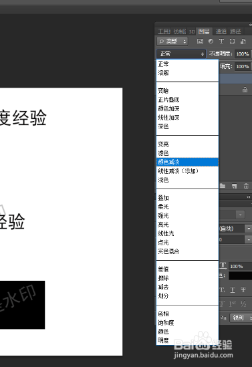Select 点光 blend mode
Viewport: 252px width, 367px height.
(x=187, y=242)
